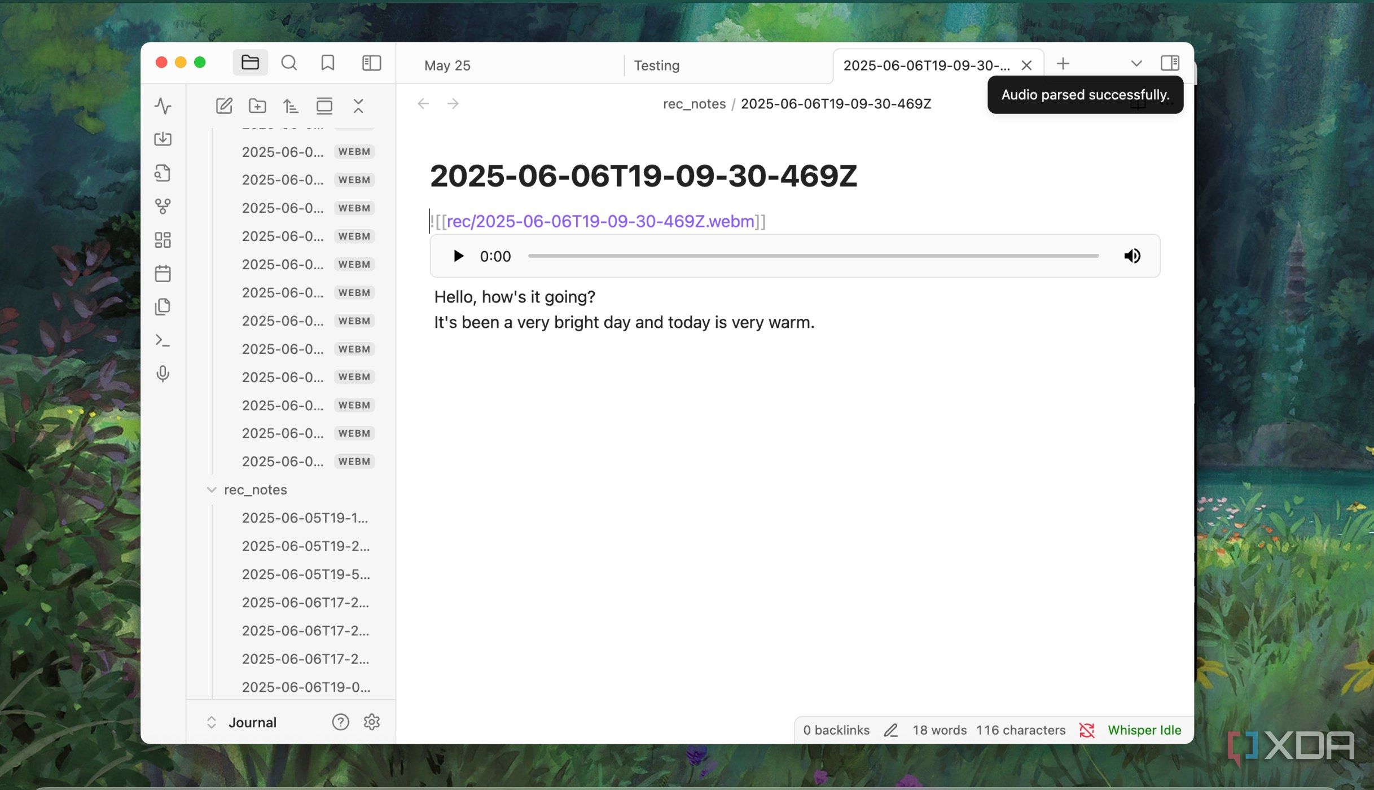The width and height of the screenshot is (1374, 790).
Task: Mute the audio player volume
Action: tap(1132, 256)
